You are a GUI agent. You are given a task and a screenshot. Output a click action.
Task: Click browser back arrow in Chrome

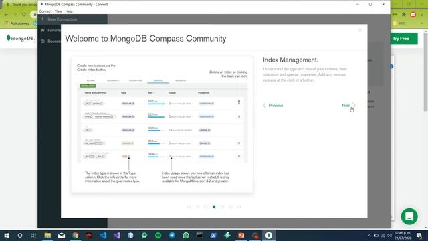tap(6, 14)
